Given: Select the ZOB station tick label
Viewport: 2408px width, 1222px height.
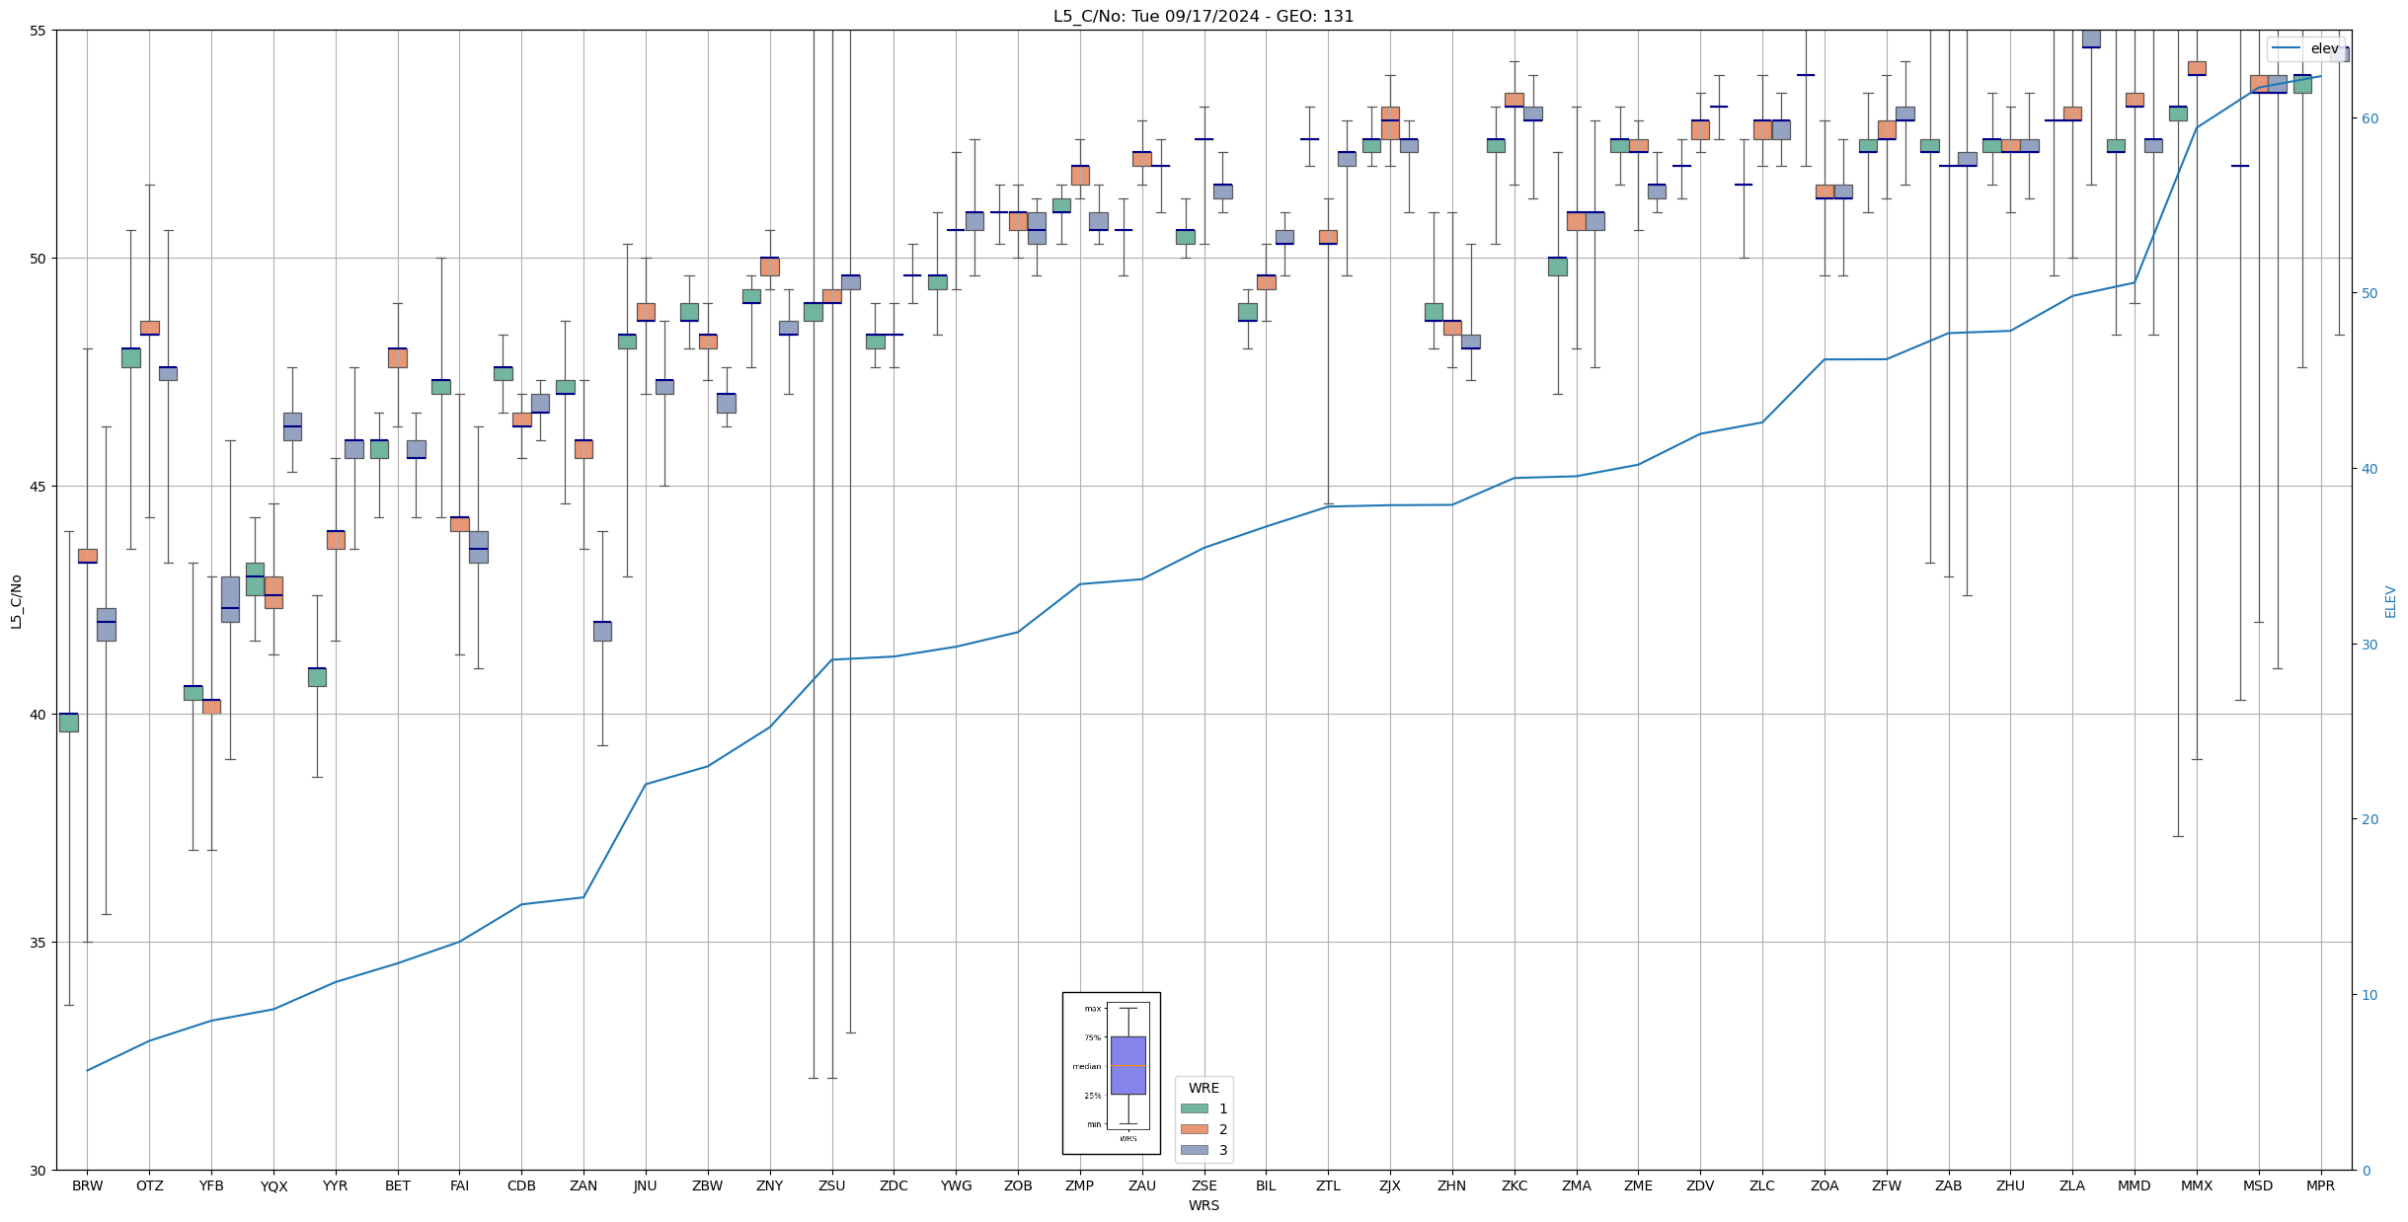Looking at the screenshot, I should pos(1018,1185).
